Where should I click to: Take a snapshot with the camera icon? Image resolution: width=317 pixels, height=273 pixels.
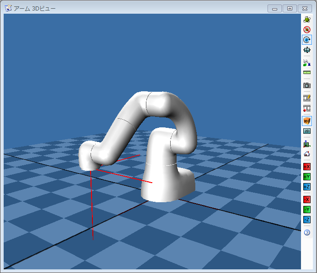(x=307, y=85)
